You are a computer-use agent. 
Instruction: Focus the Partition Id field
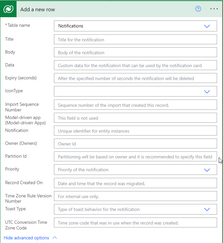pos(135,157)
